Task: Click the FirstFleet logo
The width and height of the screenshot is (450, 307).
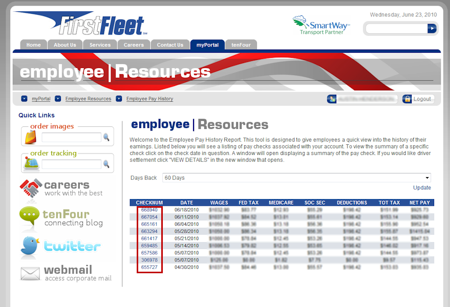Action: click(x=81, y=24)
